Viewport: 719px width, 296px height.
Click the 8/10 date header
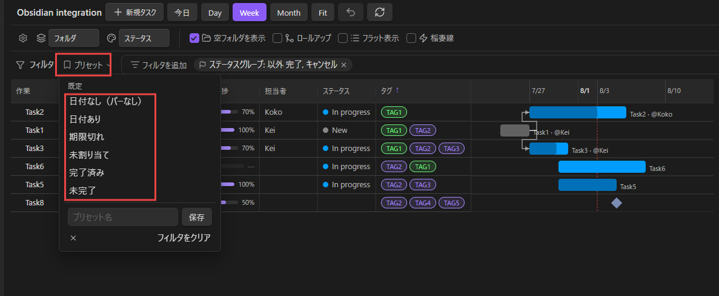click(674, 91)
